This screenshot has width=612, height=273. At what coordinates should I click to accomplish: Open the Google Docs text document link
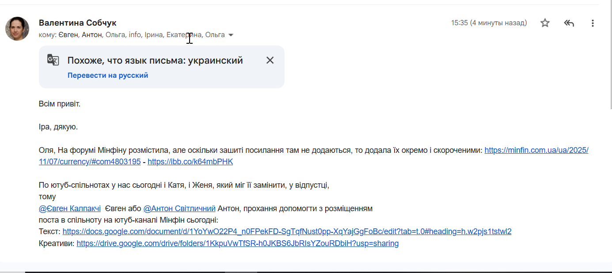click(x=287, y=231)
